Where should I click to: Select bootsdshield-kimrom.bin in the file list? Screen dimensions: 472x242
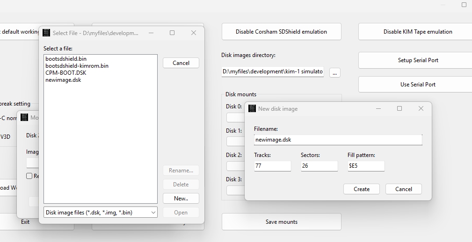pos(77,66)
